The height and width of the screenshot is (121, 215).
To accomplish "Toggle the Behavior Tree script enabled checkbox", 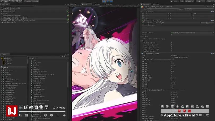I will [145, 21].
